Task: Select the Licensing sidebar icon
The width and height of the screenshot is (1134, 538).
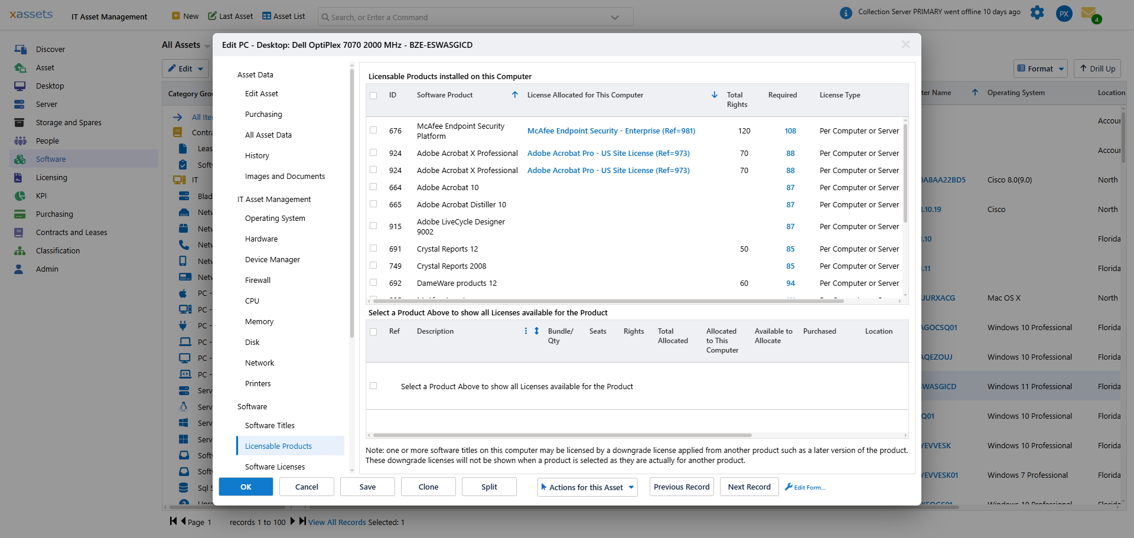Action: coord(19,177)
